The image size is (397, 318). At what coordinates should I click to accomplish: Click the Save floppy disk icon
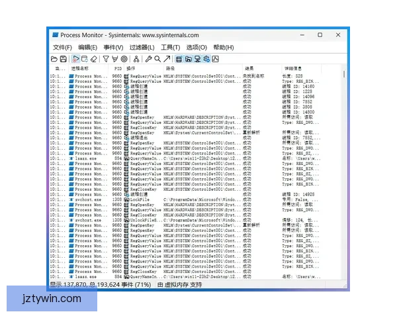click(x=64, y=59)
